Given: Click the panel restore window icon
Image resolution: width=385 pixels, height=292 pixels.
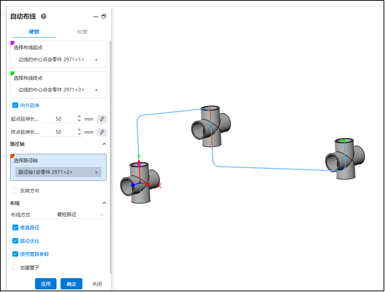Looking at the screenshot, I should [104, 16].
